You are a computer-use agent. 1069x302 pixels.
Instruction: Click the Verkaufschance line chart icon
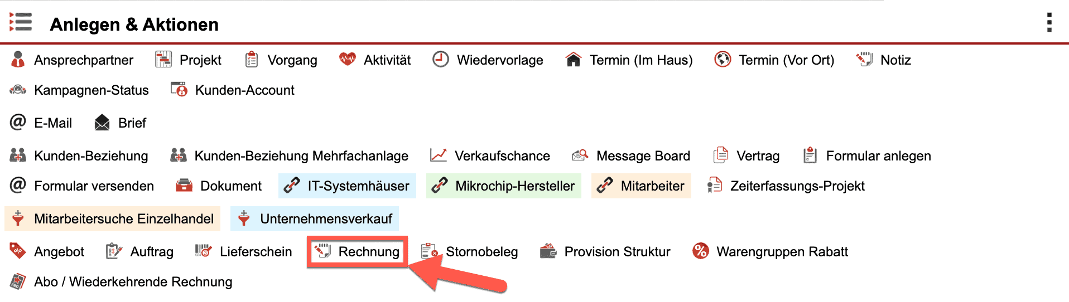[438, 155]
